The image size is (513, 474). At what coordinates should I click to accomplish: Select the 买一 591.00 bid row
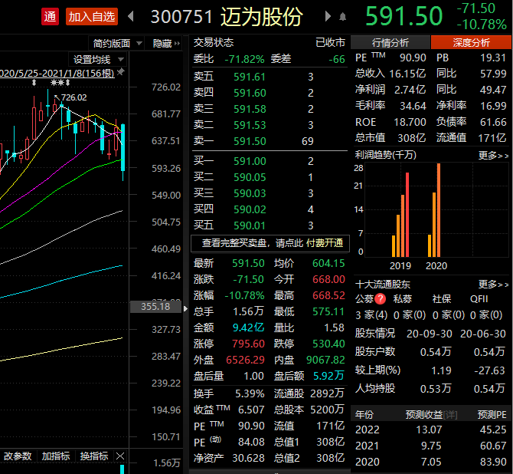tap(270, 161)
